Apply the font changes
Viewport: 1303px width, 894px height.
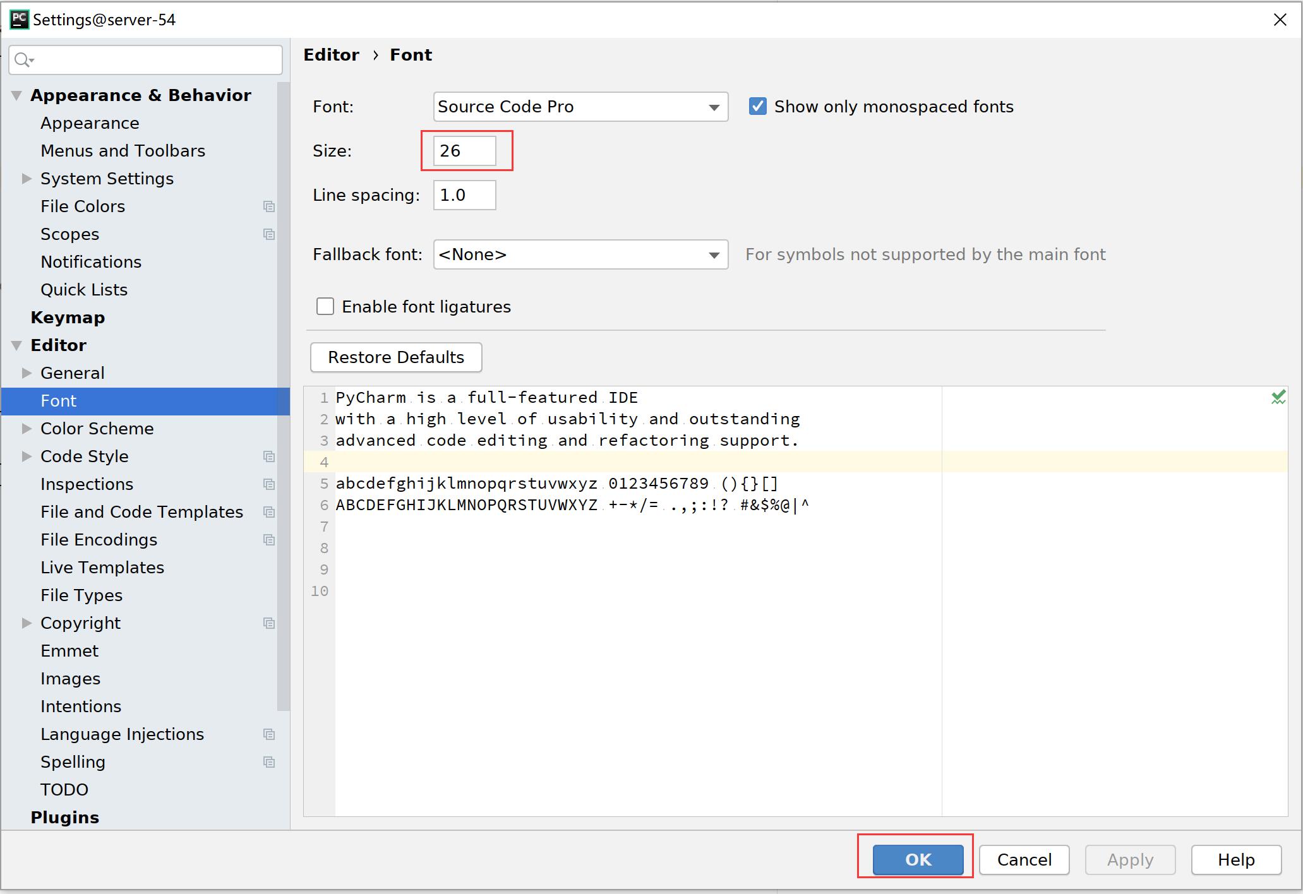click(1129, 859)
